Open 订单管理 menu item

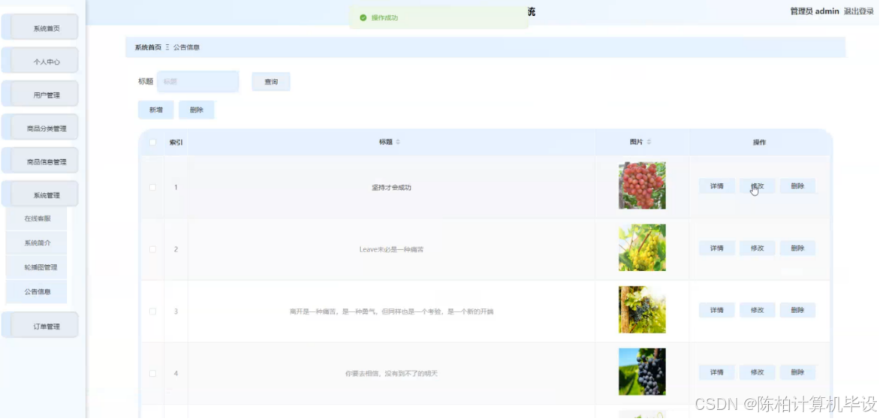(x=40, y=326)
